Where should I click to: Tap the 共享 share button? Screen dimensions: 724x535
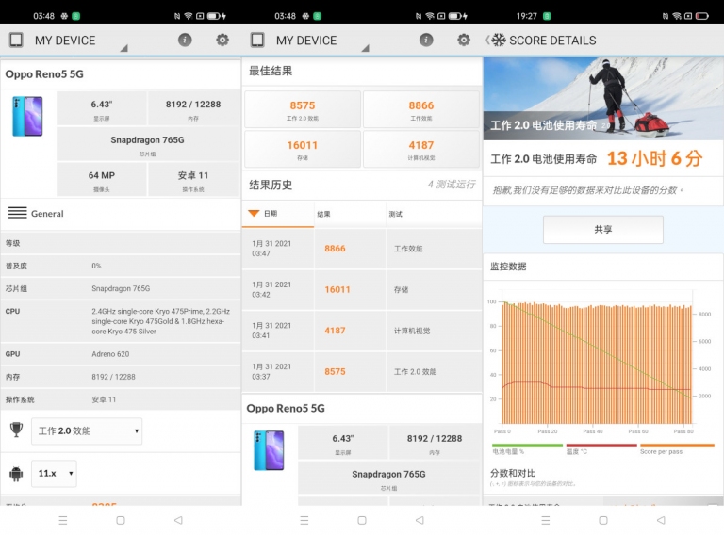[603, 229]
